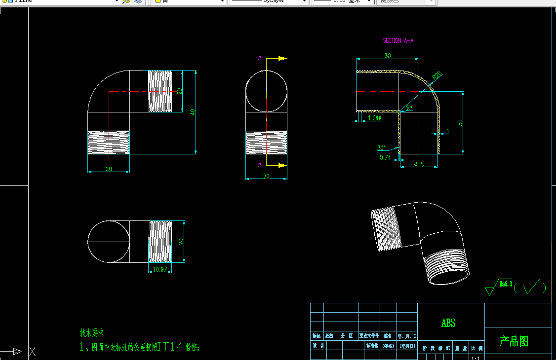Viewport: 556px width, 360px height.
Task: Click the lower yellow section arrow A
Action: coord(282,165)
